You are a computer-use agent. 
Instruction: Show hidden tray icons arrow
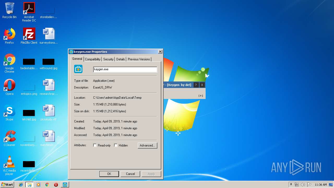pyautogui.click(x=291, y=185)
